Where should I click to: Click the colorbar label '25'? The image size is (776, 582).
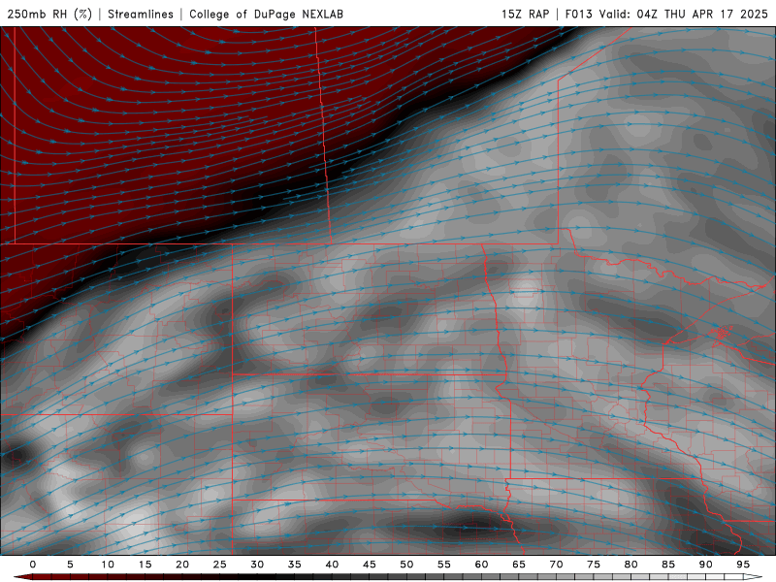tap(220, 565)
